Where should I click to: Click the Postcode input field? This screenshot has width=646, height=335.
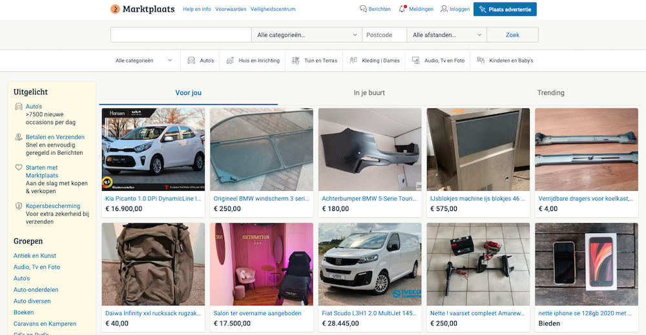point(384,35)
